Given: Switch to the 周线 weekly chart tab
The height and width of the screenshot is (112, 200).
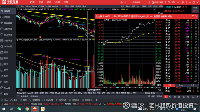Looking at the screenshot, I should click(67, 6).
